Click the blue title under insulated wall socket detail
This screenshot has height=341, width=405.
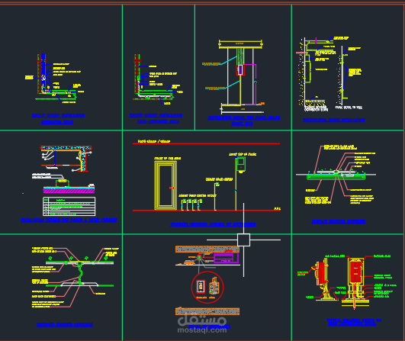pos(58,118)
